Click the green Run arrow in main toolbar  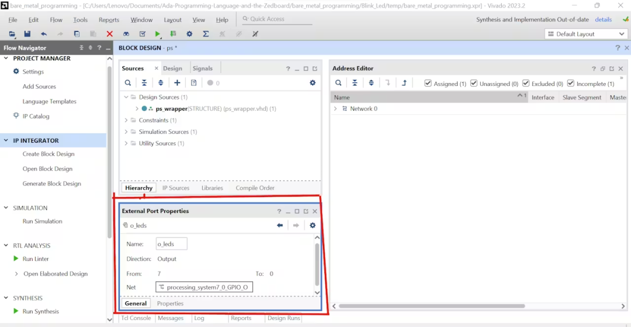point(158,35)
